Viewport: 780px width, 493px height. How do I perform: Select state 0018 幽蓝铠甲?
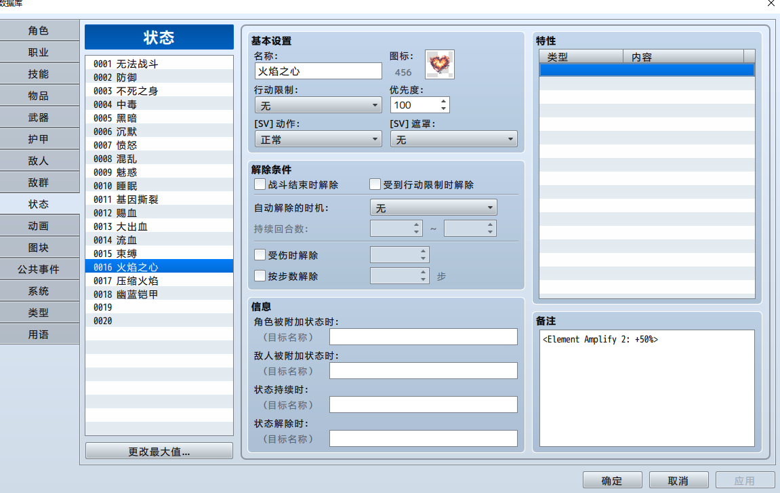(159, 294)
